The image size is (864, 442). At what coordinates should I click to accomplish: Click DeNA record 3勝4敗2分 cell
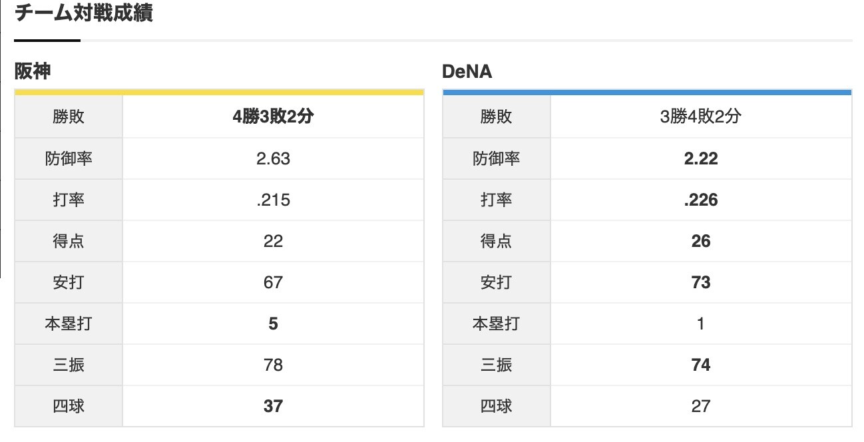[x=701, y=117]
